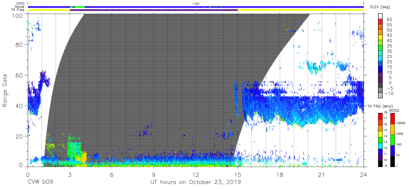This screenshot has height=189, width=409.
Task: Click the TX FRQ (MHz) legend title
Action: [x=379, y=106]
